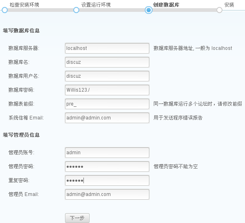
Task: Select the 数据库用户名 input field
Action: tap(107, 76)
